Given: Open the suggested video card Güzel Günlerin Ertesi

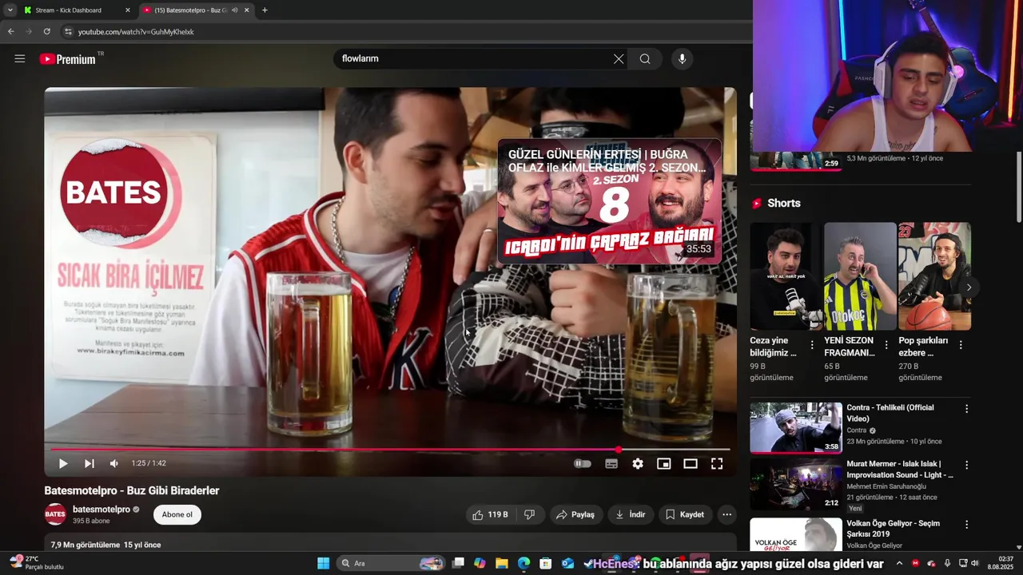Looking at the screenshot, I should 609,201.
